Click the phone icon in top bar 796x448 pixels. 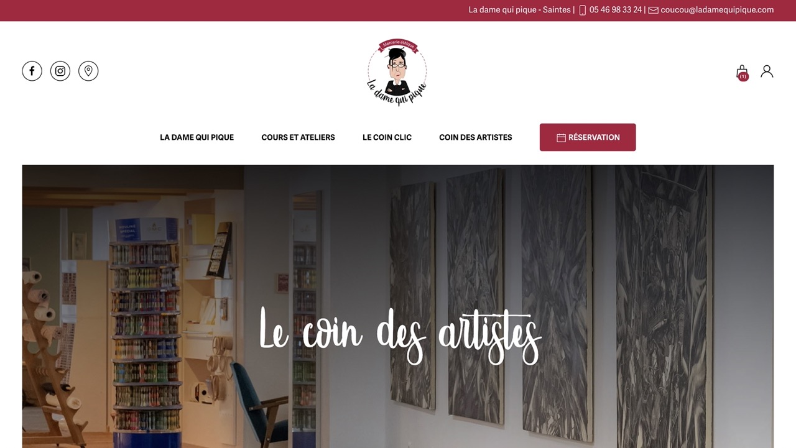583,10
